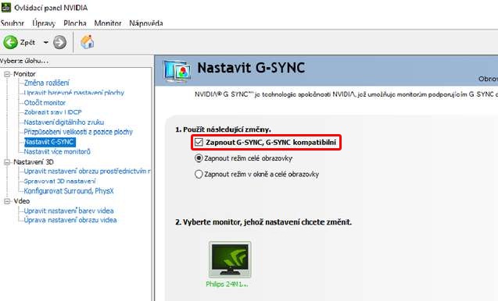The image size is (498, 301).
Task: Open Upravit nastavení obrazu prostřednictvím náhledu
Action: tap(88, 171)
